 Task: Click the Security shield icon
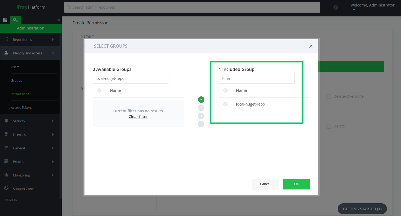pyautogui.click(x=6, y=121)
